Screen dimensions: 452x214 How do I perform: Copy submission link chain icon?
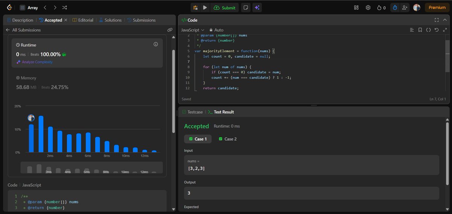pos(170,30)
